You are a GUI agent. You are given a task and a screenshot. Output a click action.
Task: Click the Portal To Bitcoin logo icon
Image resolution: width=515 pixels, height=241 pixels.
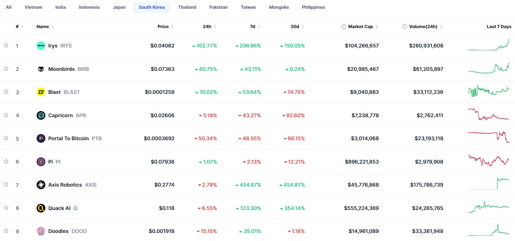pyautogui.click(x=41, y=138)
